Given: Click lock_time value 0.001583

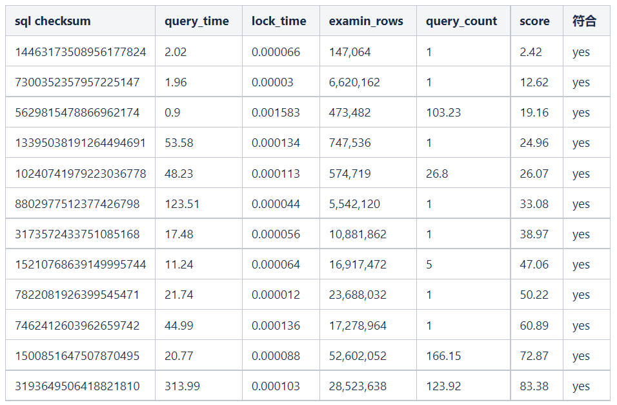Looking at the screenshot, I should click(x=276, y=113).
